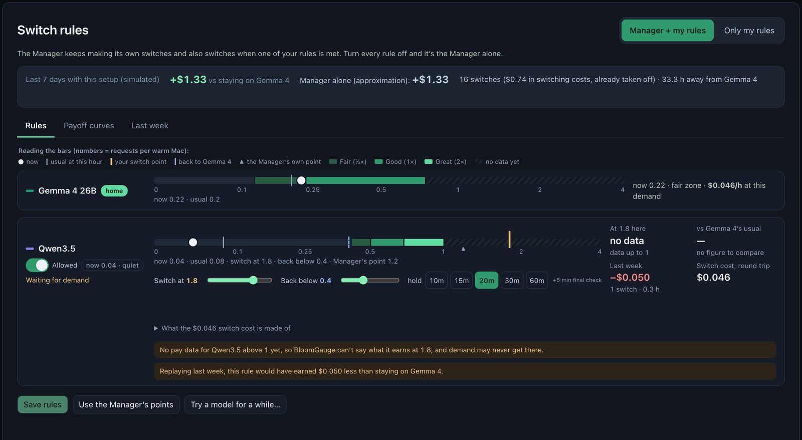Click the "Great (2×)" legend swatch
This screenshot has width=802, height=440.
429,162
